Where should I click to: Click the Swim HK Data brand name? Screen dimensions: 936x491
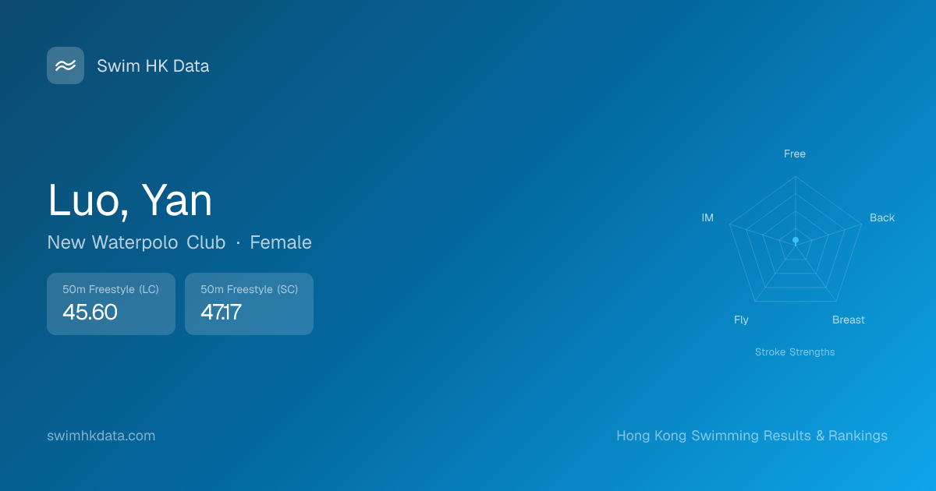pyautogui.click(x=153, y=66)
